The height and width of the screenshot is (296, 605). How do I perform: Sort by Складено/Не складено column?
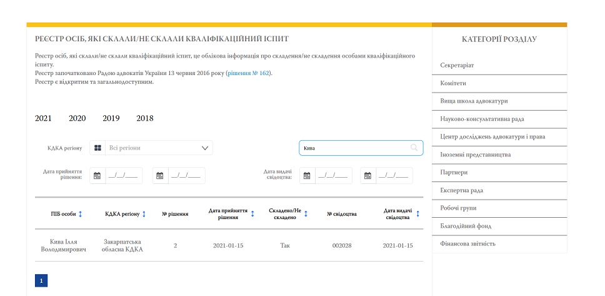(x=306, y=214)
